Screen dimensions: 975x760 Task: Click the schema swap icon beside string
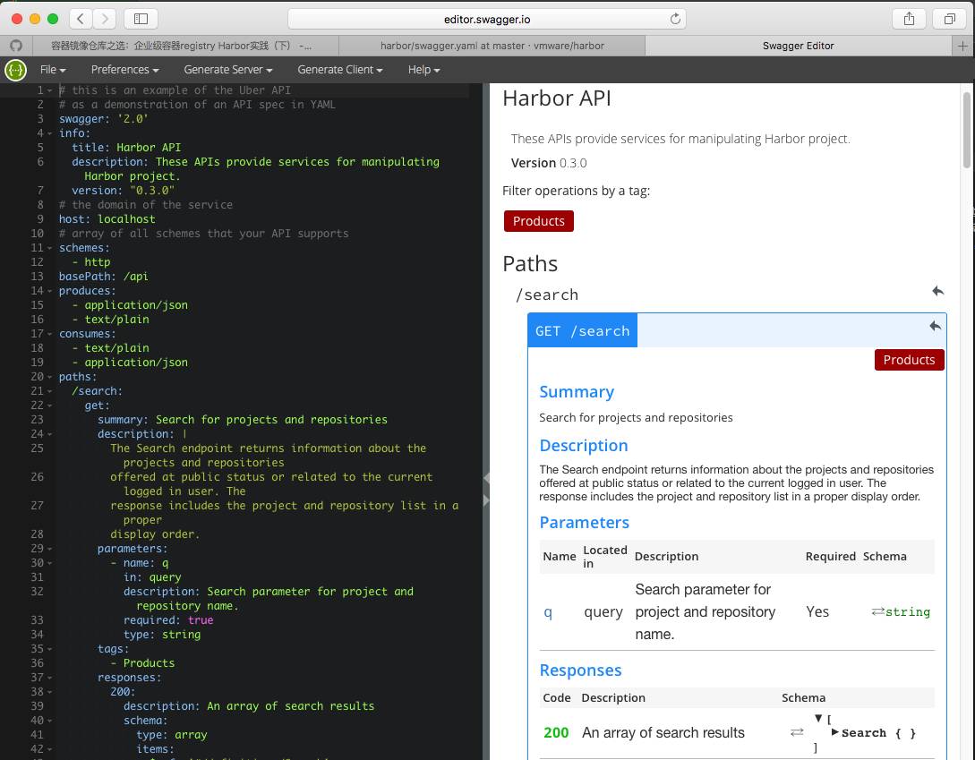(x=878, y=611)
